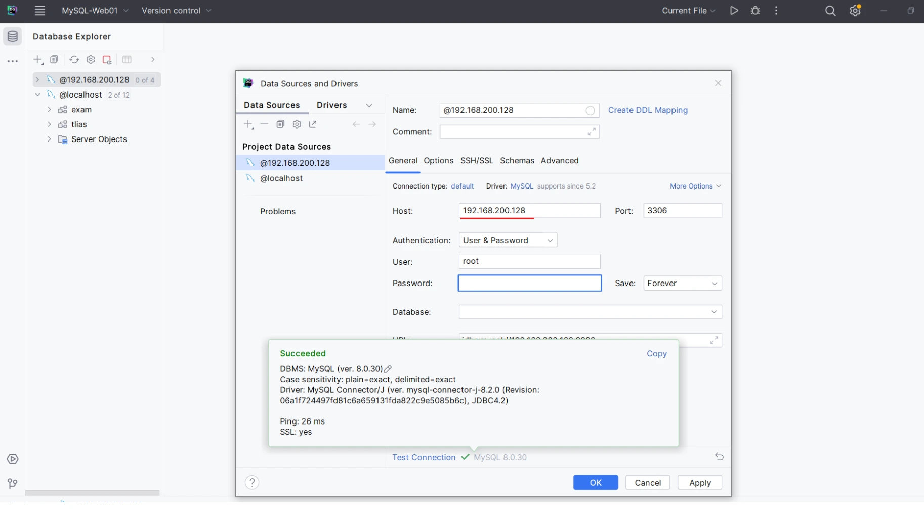924x517 pixels.
Task: Click the default connection type link
Action: pyautogui.click(x=463, y=186)
